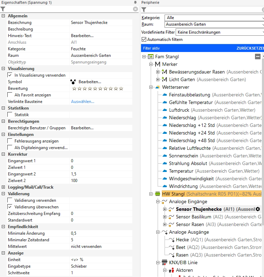Pin the Eigenschaften panel
Screen dimensions: 264x277
135,2
